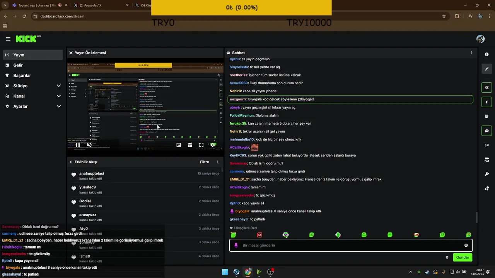Viewport: 495px width, 278px height.
Task: Click the KICK logo
Action: pos(28,39)
